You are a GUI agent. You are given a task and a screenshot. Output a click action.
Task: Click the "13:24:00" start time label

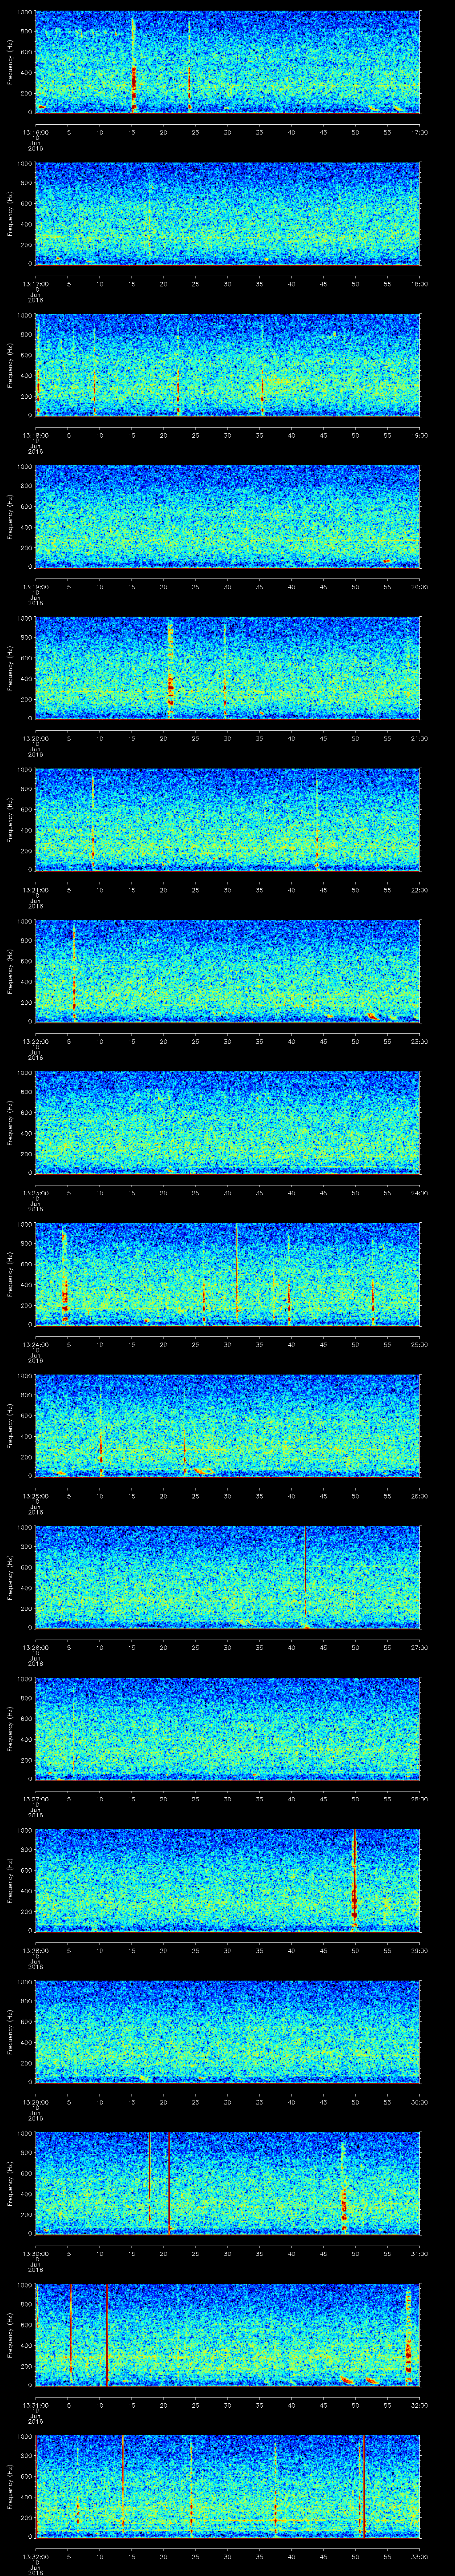[36, 1344]
